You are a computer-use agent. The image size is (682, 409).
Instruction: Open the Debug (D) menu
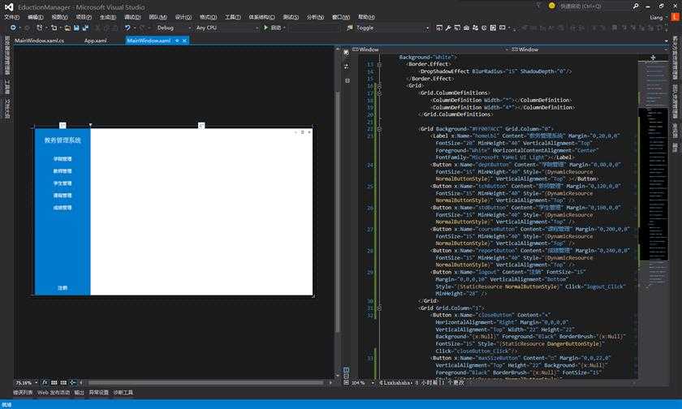tap(132, 17)
